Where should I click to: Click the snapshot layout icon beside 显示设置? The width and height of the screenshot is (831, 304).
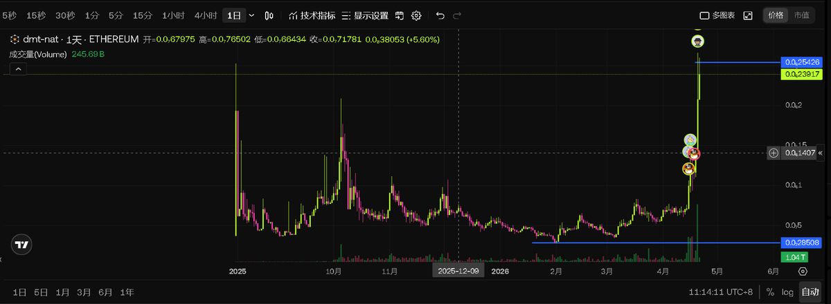pos(400,15)
